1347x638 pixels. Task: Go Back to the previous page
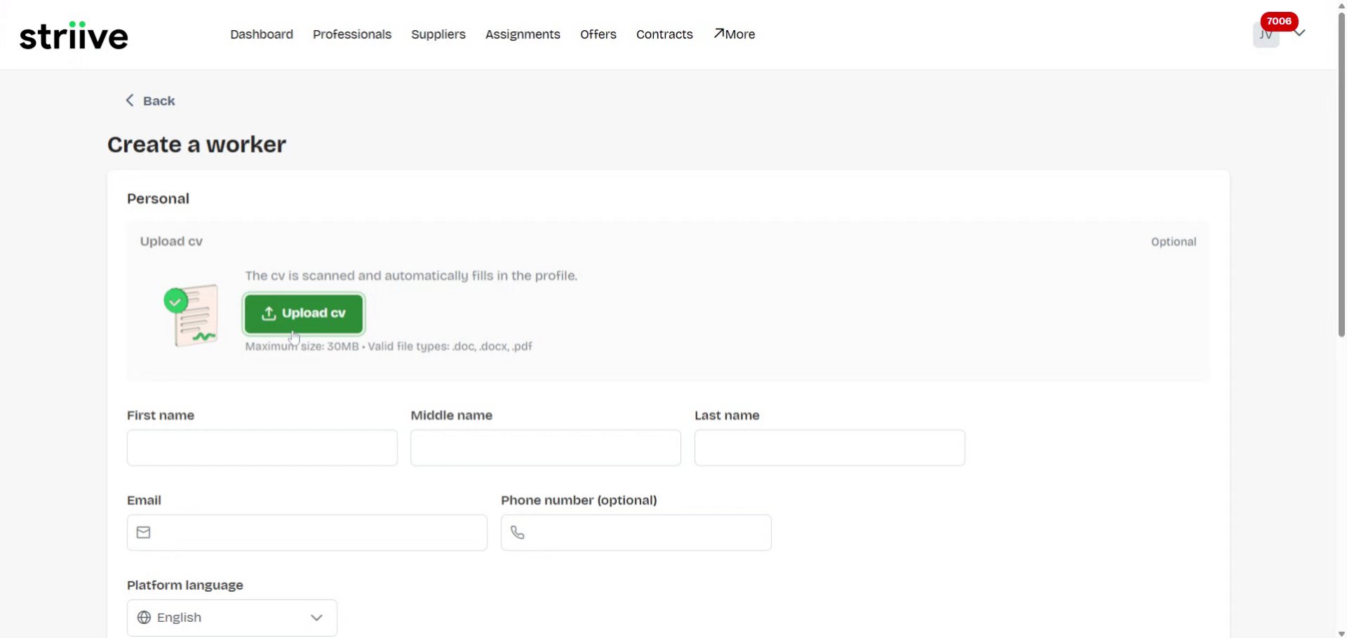tap(150, 101)
